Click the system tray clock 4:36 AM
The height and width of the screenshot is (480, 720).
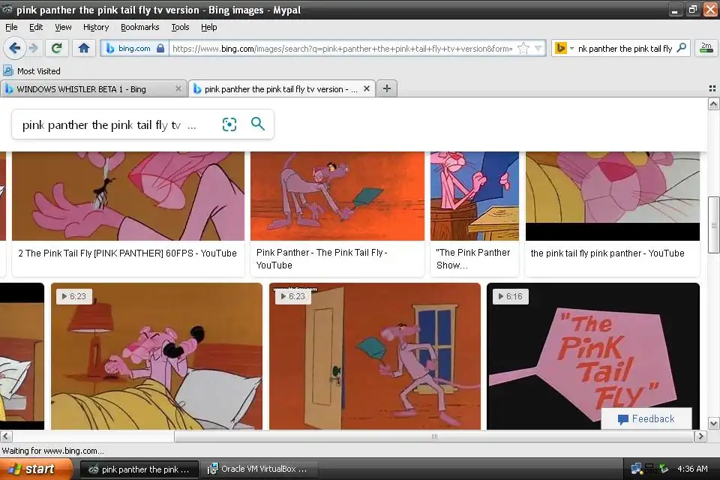click(x=692, y=469)
